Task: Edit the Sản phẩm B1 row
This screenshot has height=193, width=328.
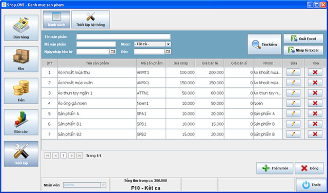Action: point(293,124)
